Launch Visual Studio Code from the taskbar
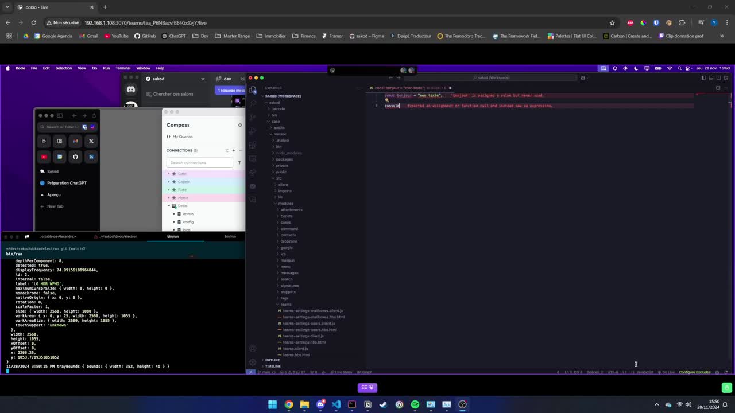This screenshot has width=735, height=413. 336,404
